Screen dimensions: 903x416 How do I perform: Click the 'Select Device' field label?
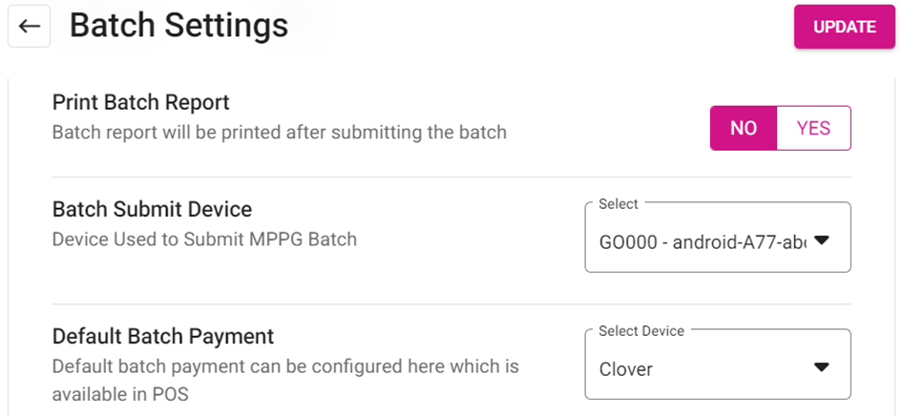[x=640, y=331]
